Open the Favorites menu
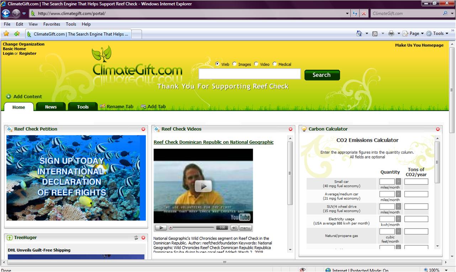Image resolution: width=456 pixels, height=272 pixels. pos(52,24)
